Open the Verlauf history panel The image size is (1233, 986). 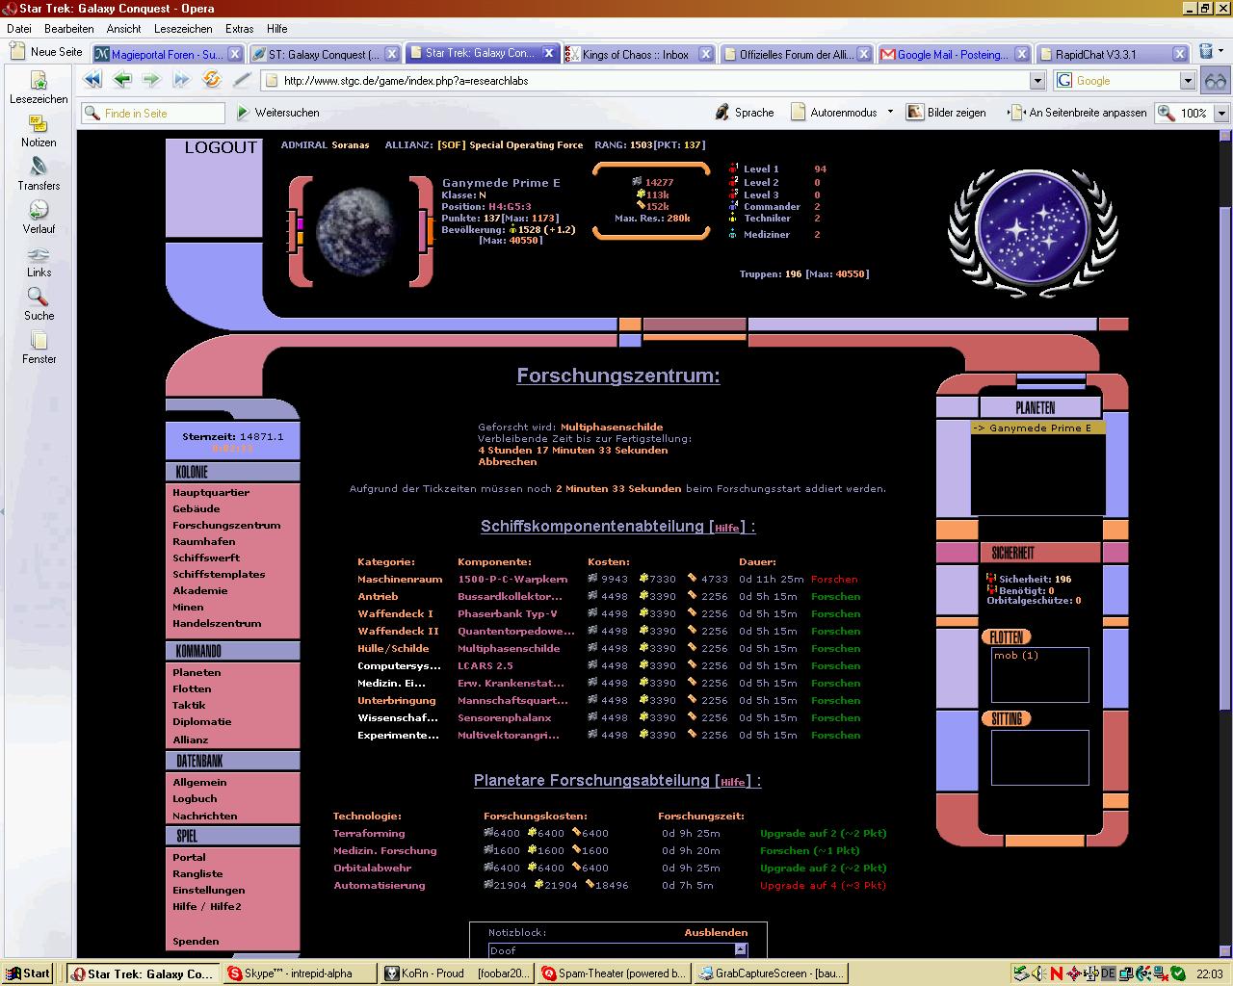pyautogui.click(x=39, y=217)
